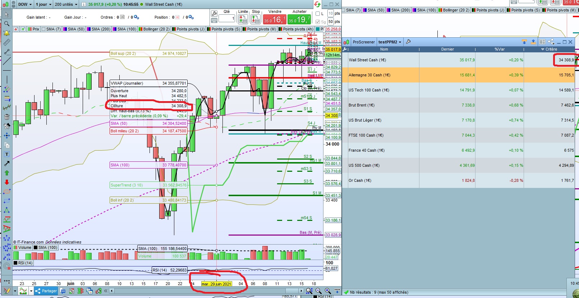Select the hammer and wrench tool
This screenshot has width=579, height=298.
[6, 126]
